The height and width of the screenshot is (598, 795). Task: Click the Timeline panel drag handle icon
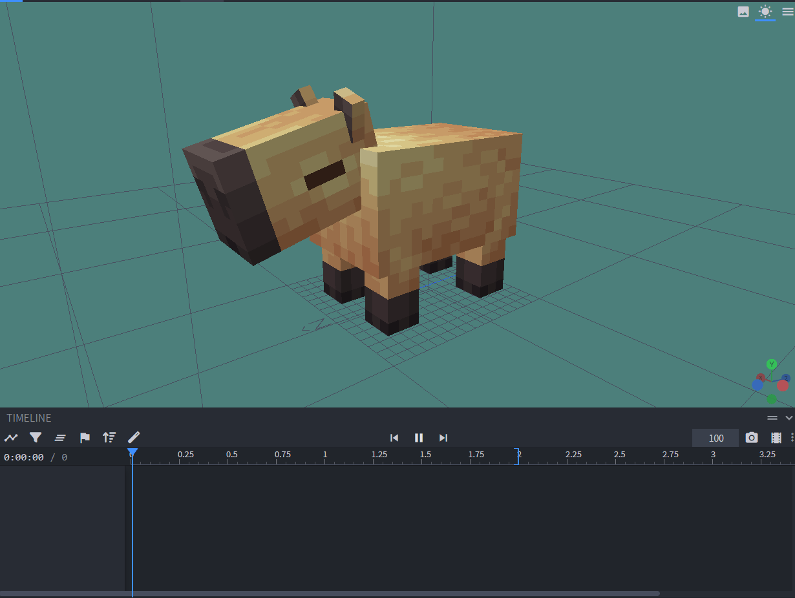click(x=772, y=418)
